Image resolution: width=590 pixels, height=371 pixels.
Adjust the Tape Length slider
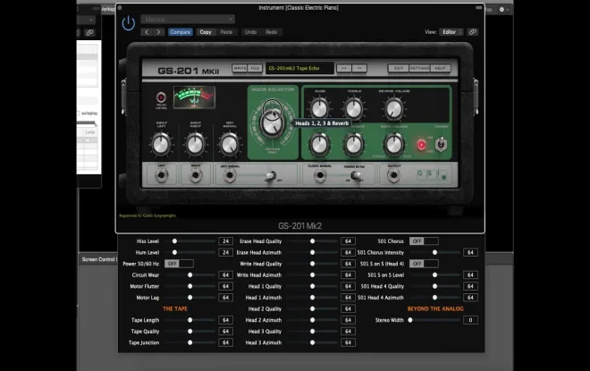click(x=190, y=320)
